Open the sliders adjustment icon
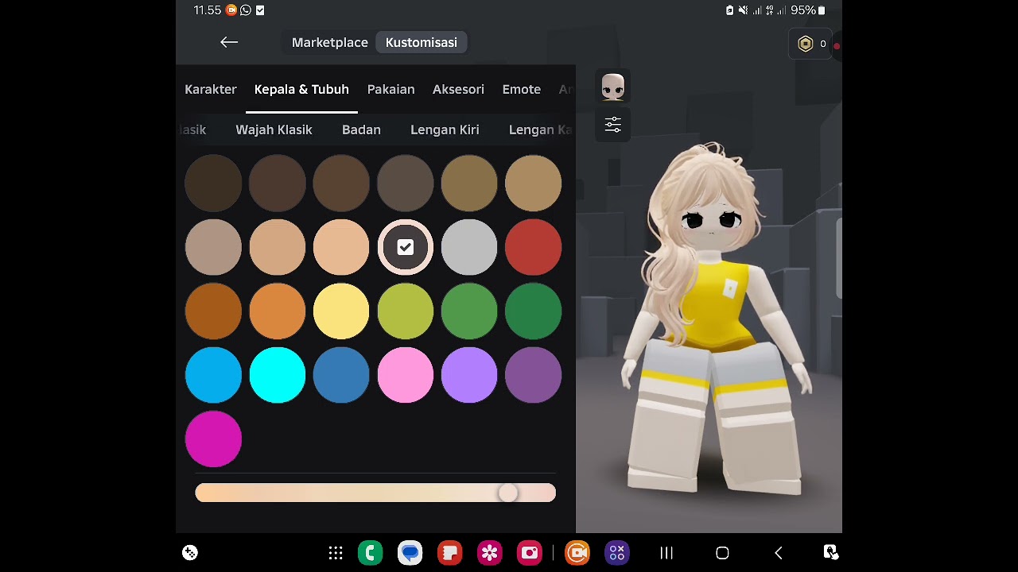1018x572 pixels. coord(612,125)
